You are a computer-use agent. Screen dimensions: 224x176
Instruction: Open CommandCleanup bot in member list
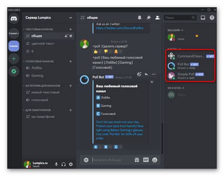[190, 56]
